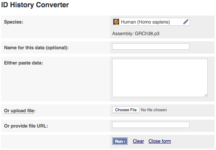Click the pencil icon to edit species
The width and height of the screenshot is (216, 150).
186,22
